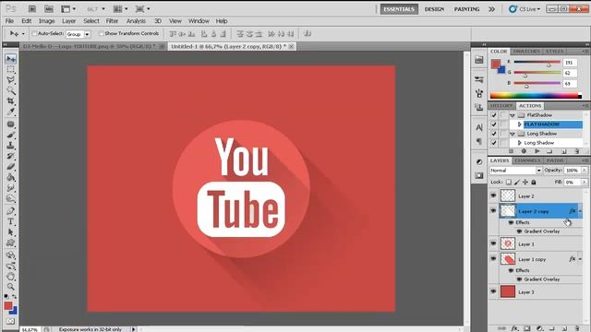The image size is (591, 332).
Task: Lock all attributes of the layer
Action: click(534, 183)
